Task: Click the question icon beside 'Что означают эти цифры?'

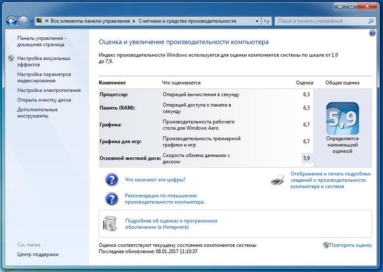Action: [x=112, y=180]
